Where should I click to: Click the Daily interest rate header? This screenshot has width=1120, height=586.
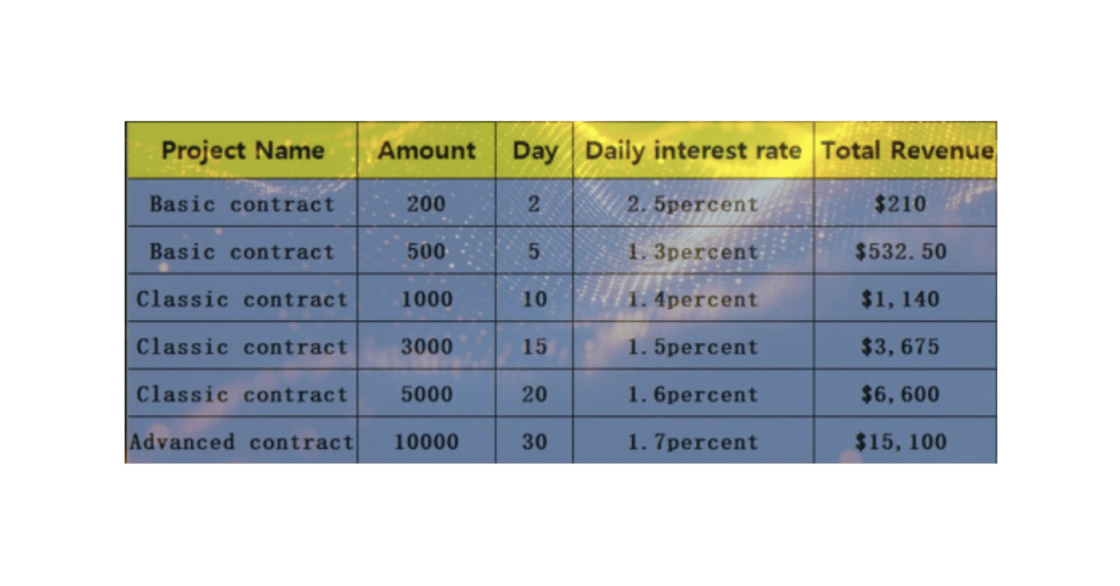point(693,150)
